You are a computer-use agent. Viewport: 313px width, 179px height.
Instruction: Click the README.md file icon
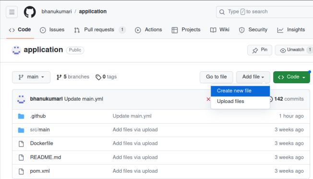click(21, 157)
